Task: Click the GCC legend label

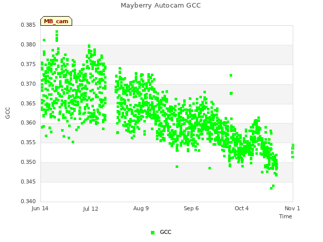Action: point(166,232)
